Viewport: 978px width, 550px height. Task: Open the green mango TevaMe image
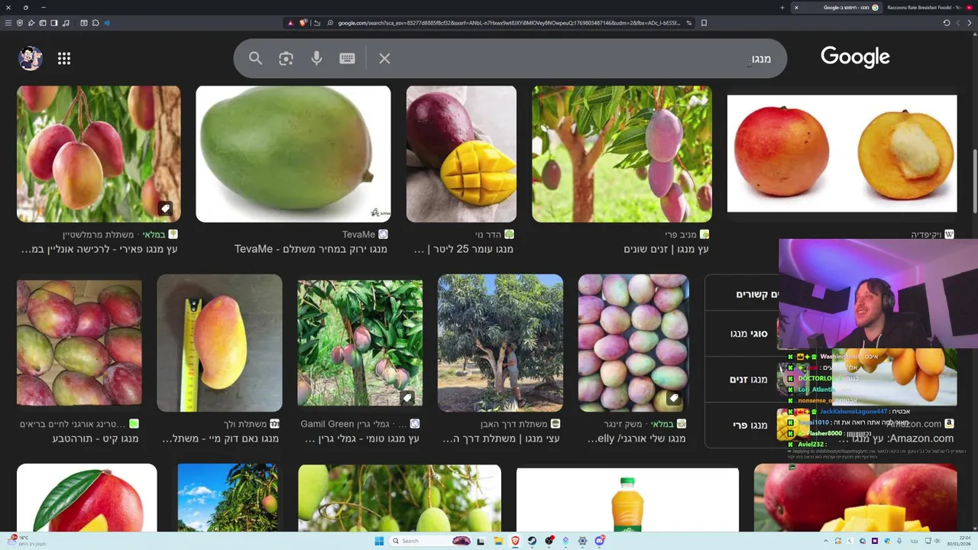pyautogui.click(x=293, y=154)
